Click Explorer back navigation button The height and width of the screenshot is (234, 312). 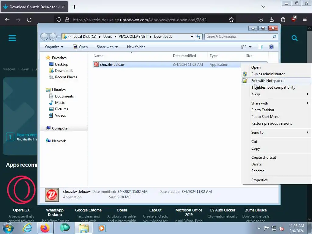44,37
